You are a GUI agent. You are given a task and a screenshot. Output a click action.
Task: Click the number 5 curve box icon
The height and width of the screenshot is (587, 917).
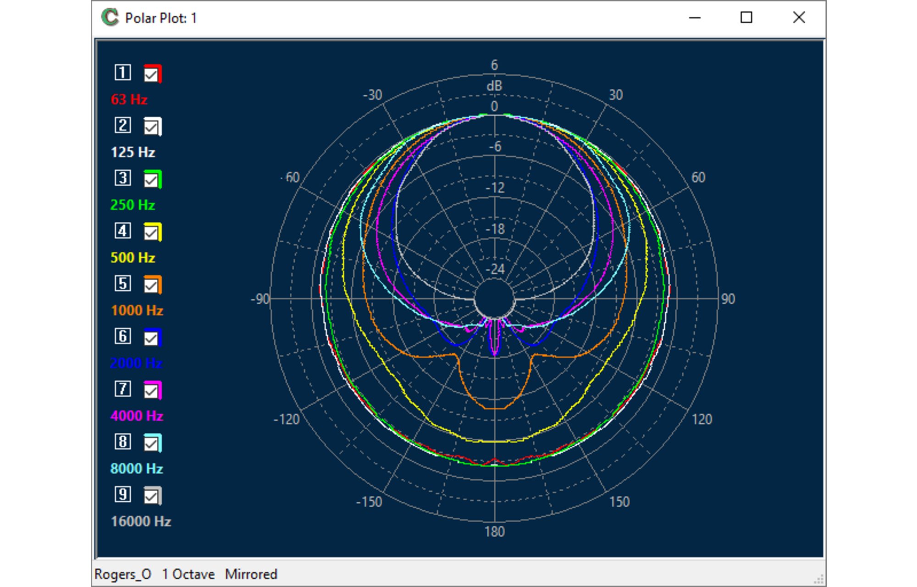coord(122,283)
